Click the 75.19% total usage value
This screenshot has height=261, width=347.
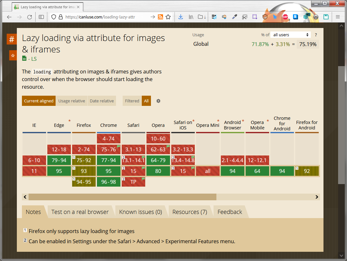coord(308,44)
